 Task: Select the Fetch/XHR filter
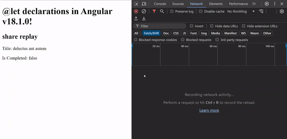151,33
